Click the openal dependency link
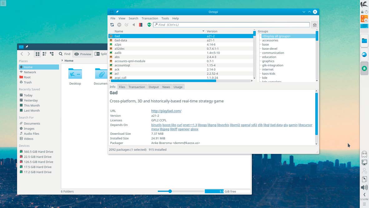The width and height of the screenshot is (369, 208). 245,125
